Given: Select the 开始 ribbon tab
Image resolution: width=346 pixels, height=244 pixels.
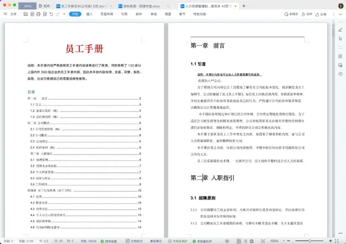Looking at the screenshot, I should click(75, 14).
